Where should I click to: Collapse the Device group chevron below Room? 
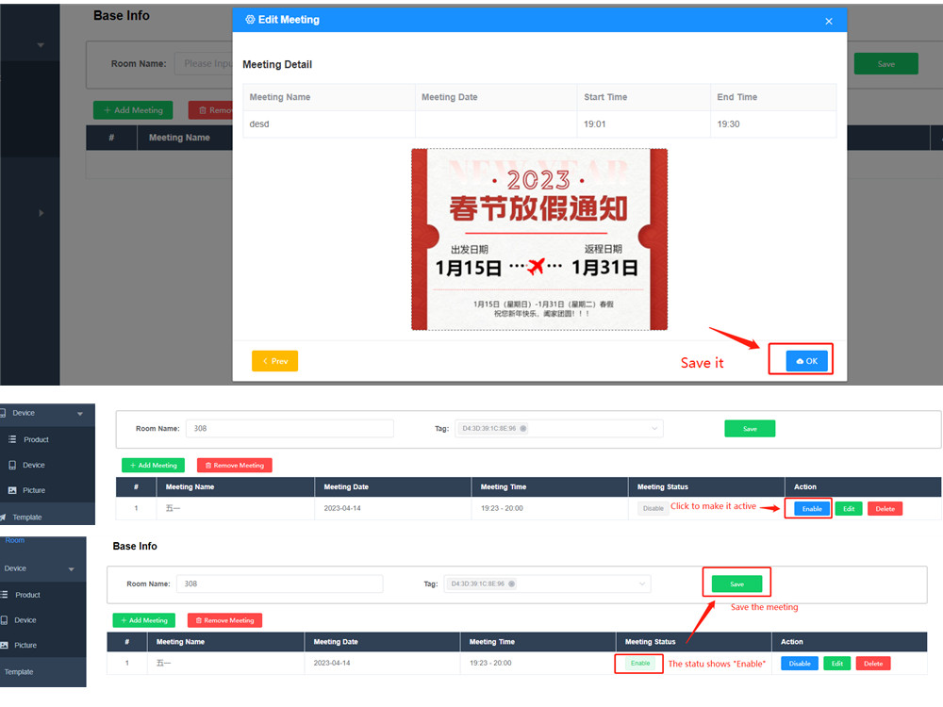(71, 568)
